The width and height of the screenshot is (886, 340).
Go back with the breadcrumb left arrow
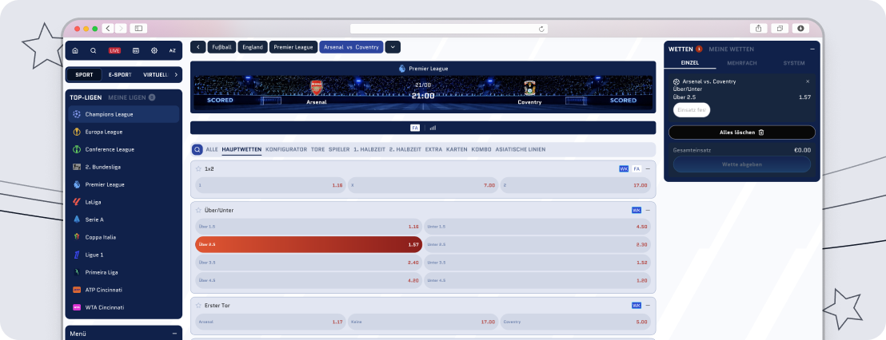pos(198,47)
